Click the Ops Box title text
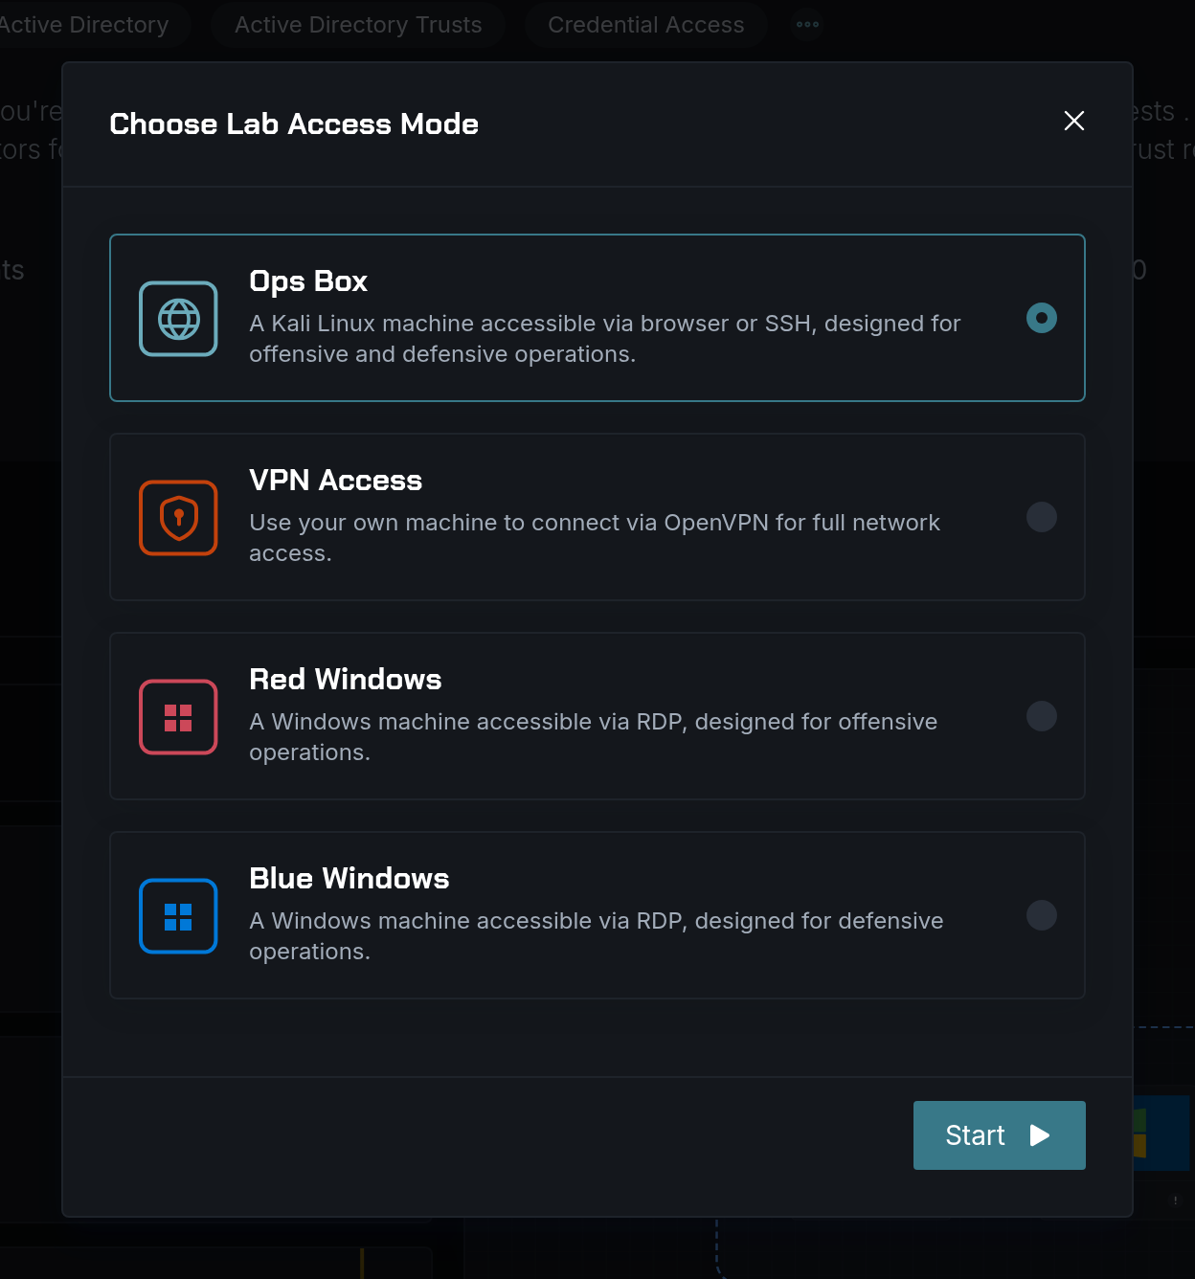The height and width of the screenshot is (1279, 1195). point(308,281)
